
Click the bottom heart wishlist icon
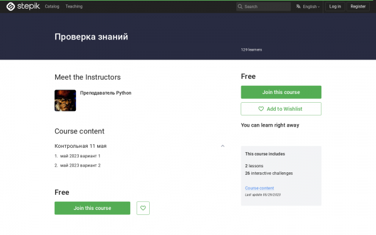click(x=143, y=208)
